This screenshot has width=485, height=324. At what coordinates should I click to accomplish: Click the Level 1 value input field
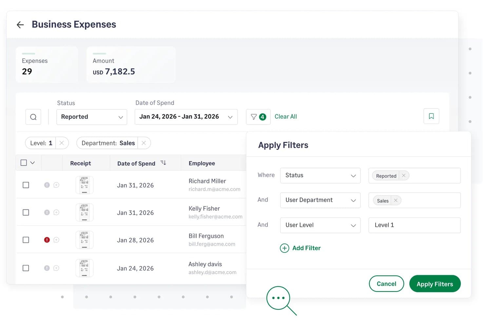point(415,225)
